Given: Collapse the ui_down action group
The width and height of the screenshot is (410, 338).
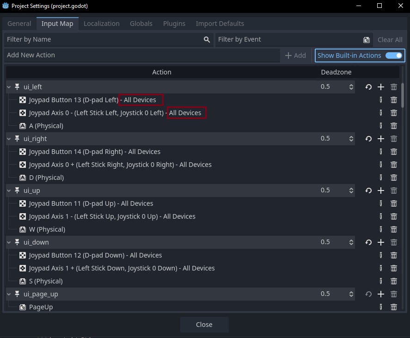Looking at the screenshot, I should click(9, 242).
